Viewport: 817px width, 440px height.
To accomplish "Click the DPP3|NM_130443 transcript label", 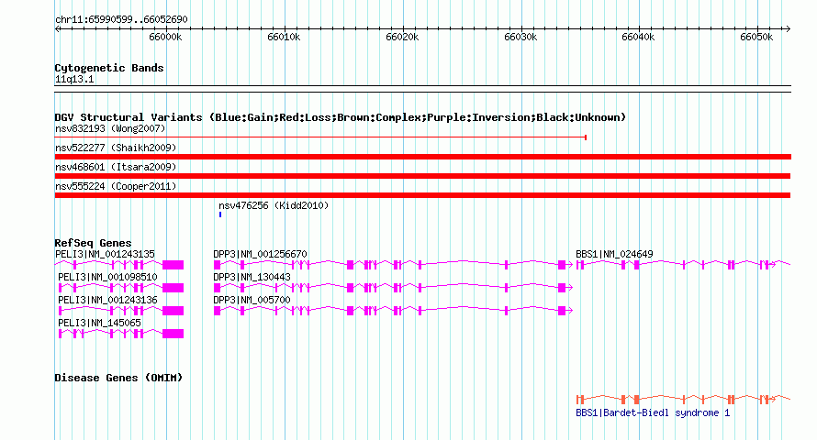I will pos(252,277).
